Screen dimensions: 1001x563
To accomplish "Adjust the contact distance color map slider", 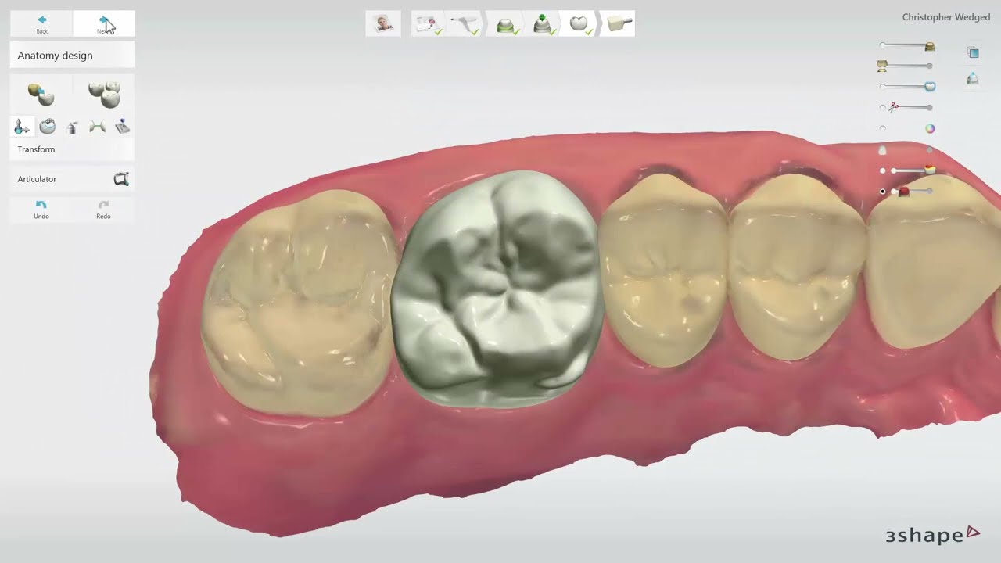I will 913,170.
